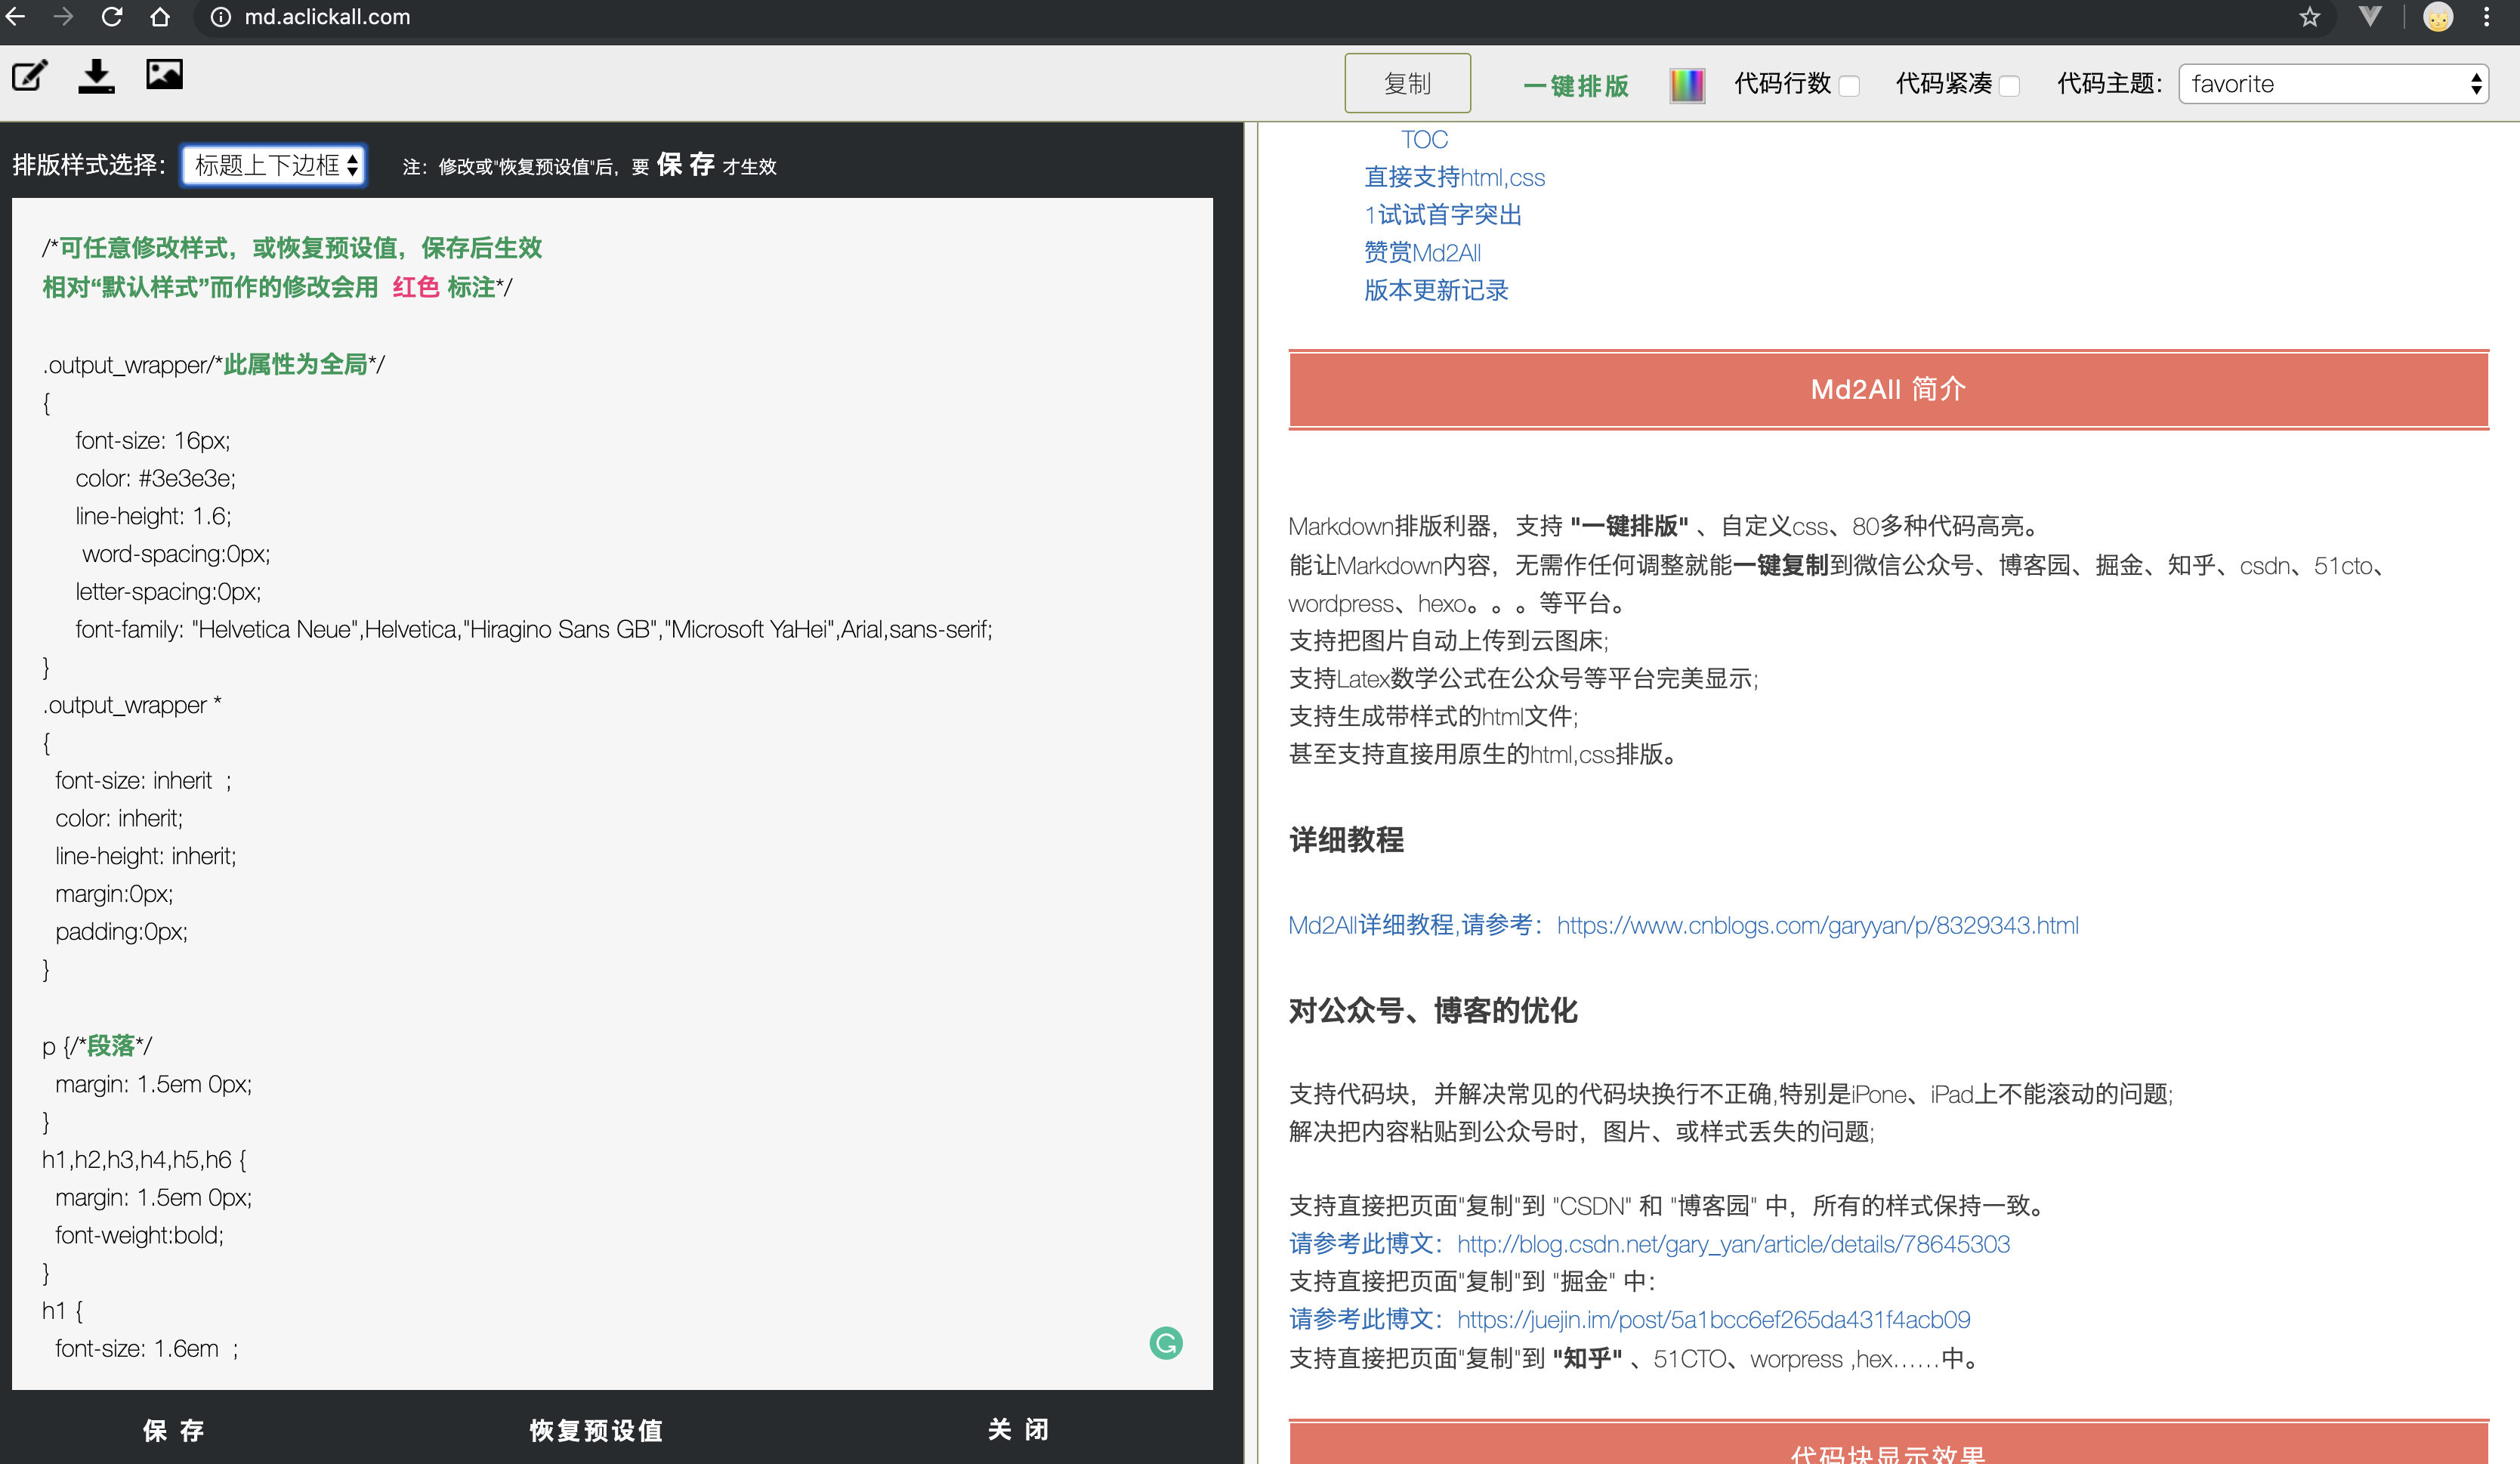Click the rainbow color picker swatch
Screen dimensions: 2520x1464
pyautogui.click(x=1687, y=85)
